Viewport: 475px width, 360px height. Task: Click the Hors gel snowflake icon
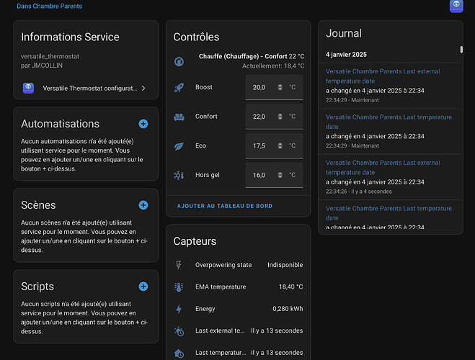179,175
